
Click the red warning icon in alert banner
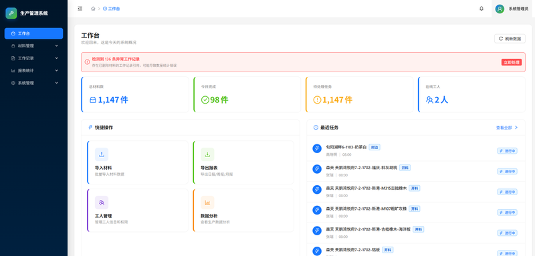pyautogui.click(x=88, y=62)
